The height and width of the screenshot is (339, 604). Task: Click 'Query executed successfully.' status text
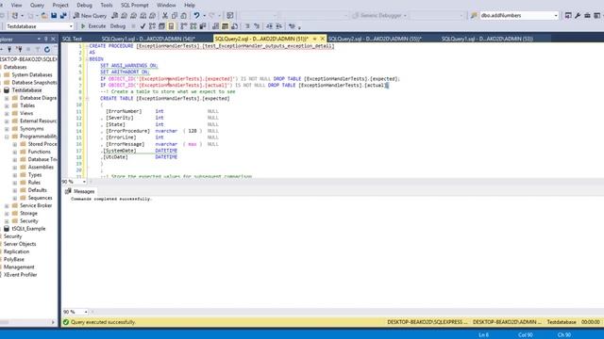[x=103, y=322]
